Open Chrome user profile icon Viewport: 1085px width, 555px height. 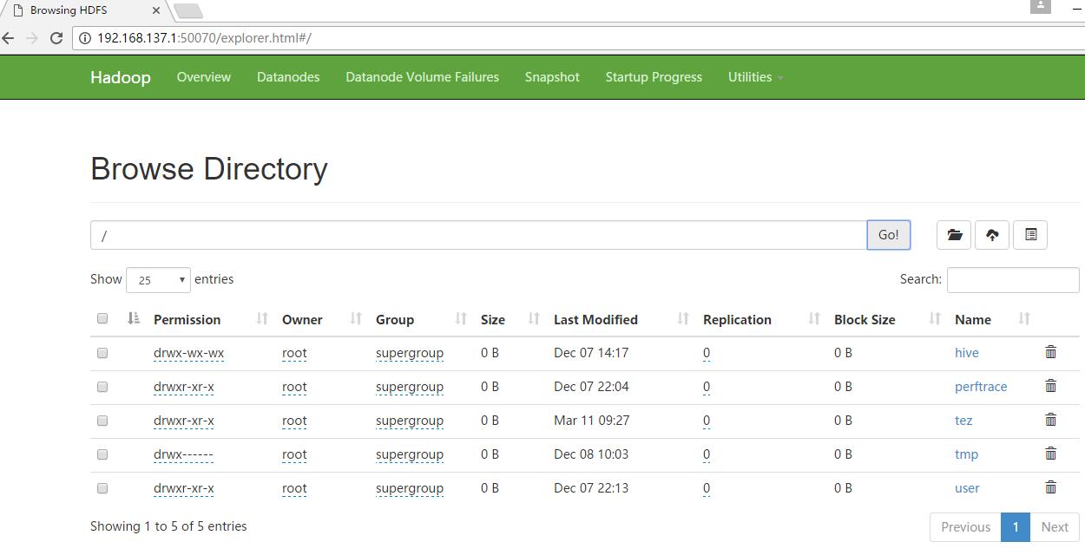[1040, 5]
